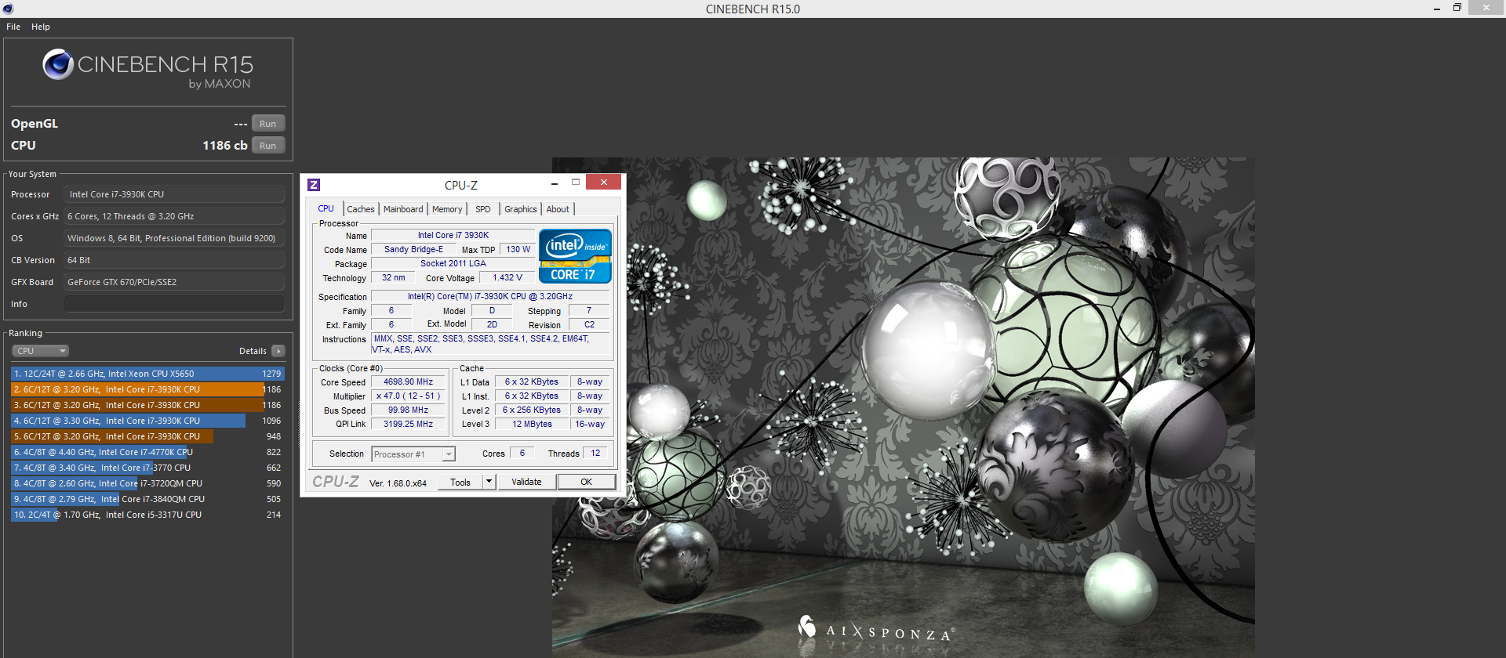Click the CPU-Z purple Z title icon
This screenshot has width=1506, height=658.
click(314, 185)
